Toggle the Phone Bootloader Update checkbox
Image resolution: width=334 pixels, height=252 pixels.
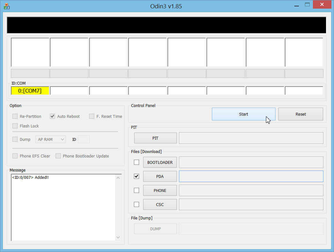coord(58,156)
